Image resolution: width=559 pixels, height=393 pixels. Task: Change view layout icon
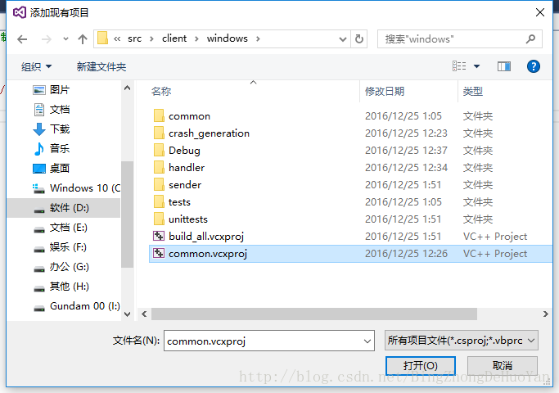(x=459, y=66)
